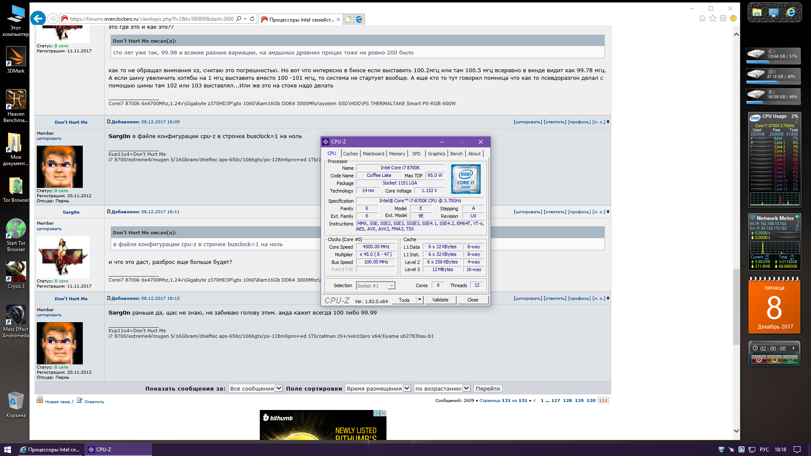Expand the 'Все сообщения' filter dropdown
Screen dimensions: 811x456
click(279, 388)
